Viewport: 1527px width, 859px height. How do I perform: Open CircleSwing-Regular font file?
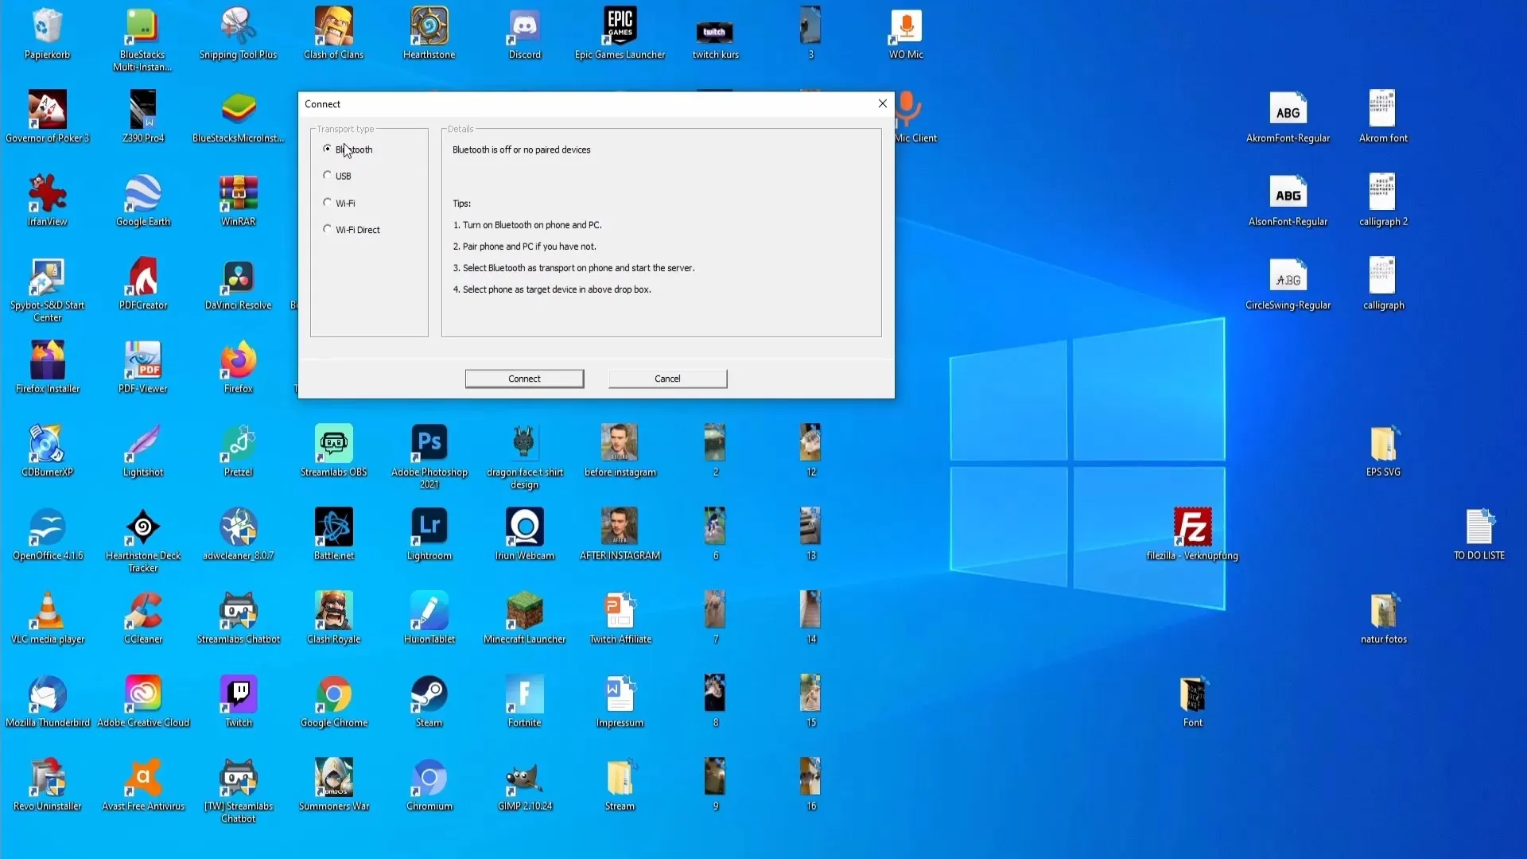(1288, 284)
